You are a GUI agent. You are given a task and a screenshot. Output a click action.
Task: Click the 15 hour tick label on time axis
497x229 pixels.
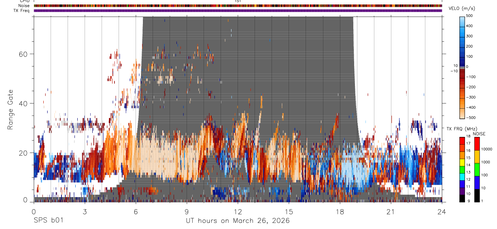289,212
